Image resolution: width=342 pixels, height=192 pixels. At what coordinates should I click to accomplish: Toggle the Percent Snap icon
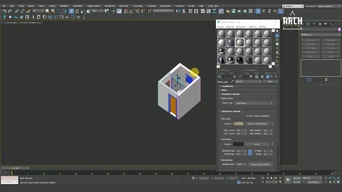point(137,11)
